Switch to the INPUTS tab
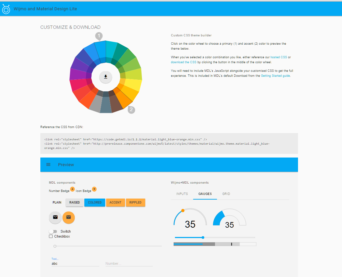Image resolution: width=342 pixels, height=277 pixels. pyautogui.click(x=182, y=194)
